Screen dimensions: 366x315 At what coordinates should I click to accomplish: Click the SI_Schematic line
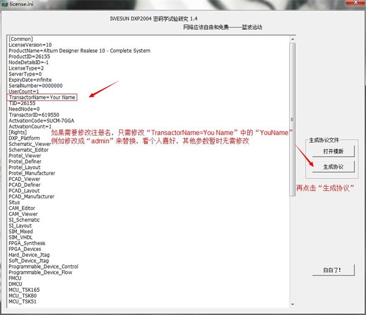(24, 220)
